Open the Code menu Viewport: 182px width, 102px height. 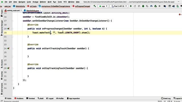coord(29,2)
